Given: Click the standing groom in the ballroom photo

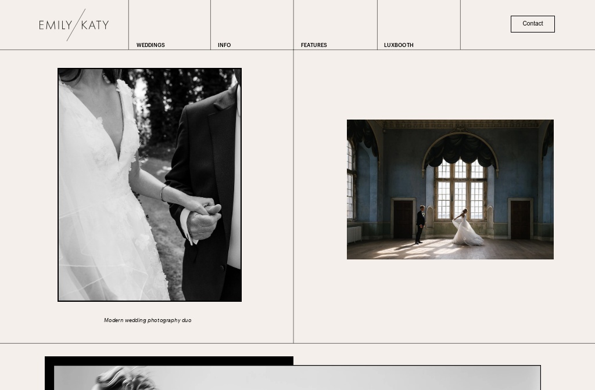Looking at the screenshot, I should pos(420,224).
